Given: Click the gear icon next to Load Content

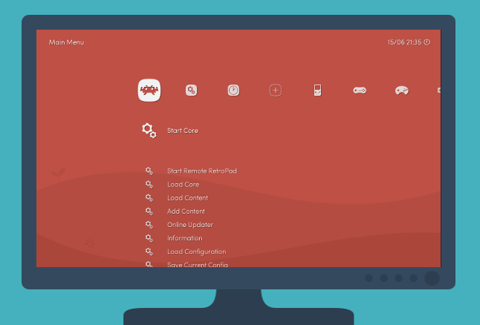Looking at the screenshot, I should pos(149,198).
